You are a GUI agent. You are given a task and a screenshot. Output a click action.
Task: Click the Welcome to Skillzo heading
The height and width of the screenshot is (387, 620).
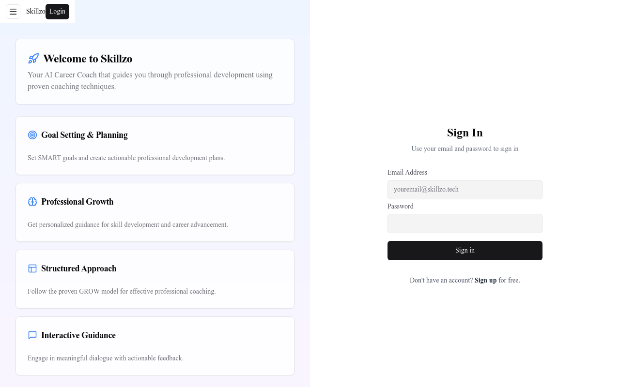(x=88, y=59)
